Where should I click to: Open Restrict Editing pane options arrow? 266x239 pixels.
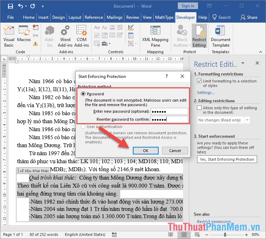click(x=243, y=63)
